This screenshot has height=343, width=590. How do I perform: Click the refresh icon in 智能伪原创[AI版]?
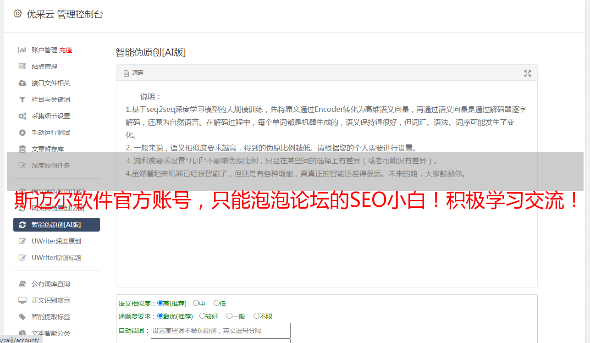[x=22, y=225]
